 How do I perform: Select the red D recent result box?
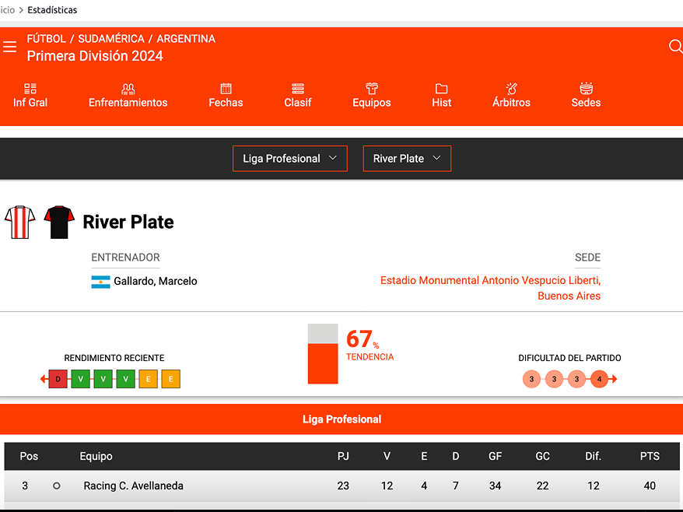pyautogui.click(x=58, y=379)
